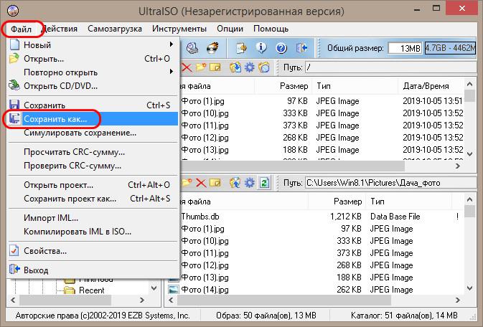483x327 pixels.
Task: Sort image list by Размер column header
Action: coord(284,86)
